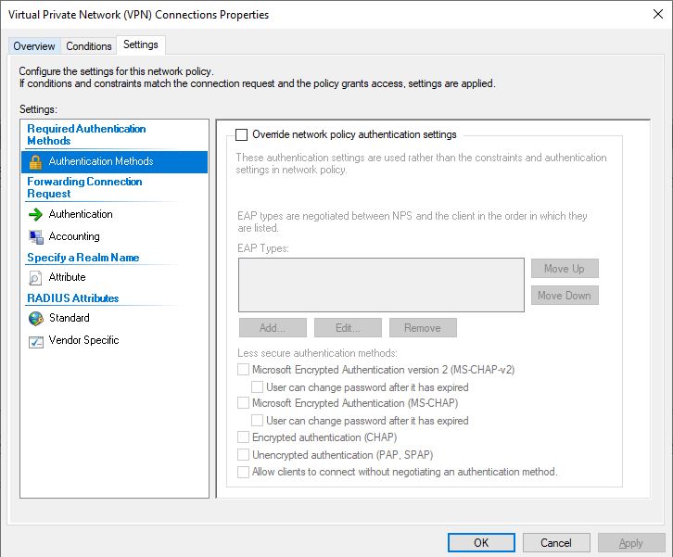The width and height of the screenshot is (673, 557).
Task: Select the Settings tab
Action: (141, 44)
